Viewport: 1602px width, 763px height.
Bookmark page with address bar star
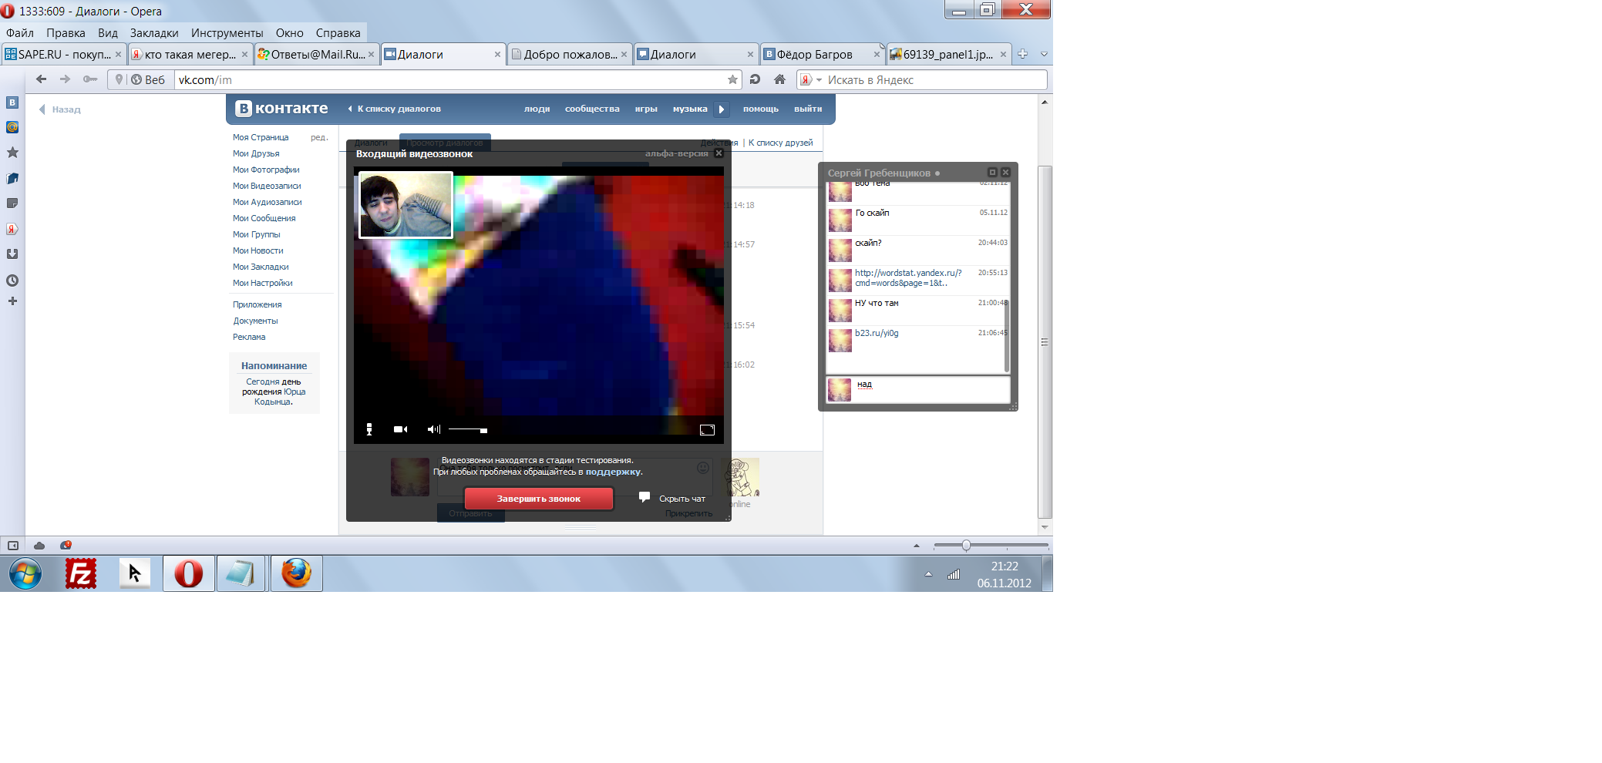[732, 79]
